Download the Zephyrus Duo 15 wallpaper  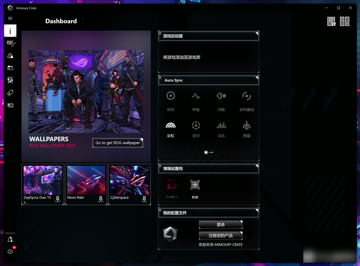click(x=58, y=199)
